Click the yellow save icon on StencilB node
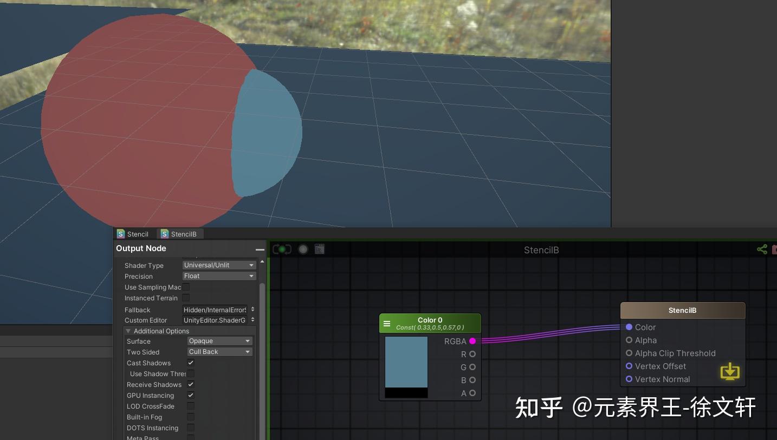This screenshot has width=777, height=440. [x=729, y=372]
